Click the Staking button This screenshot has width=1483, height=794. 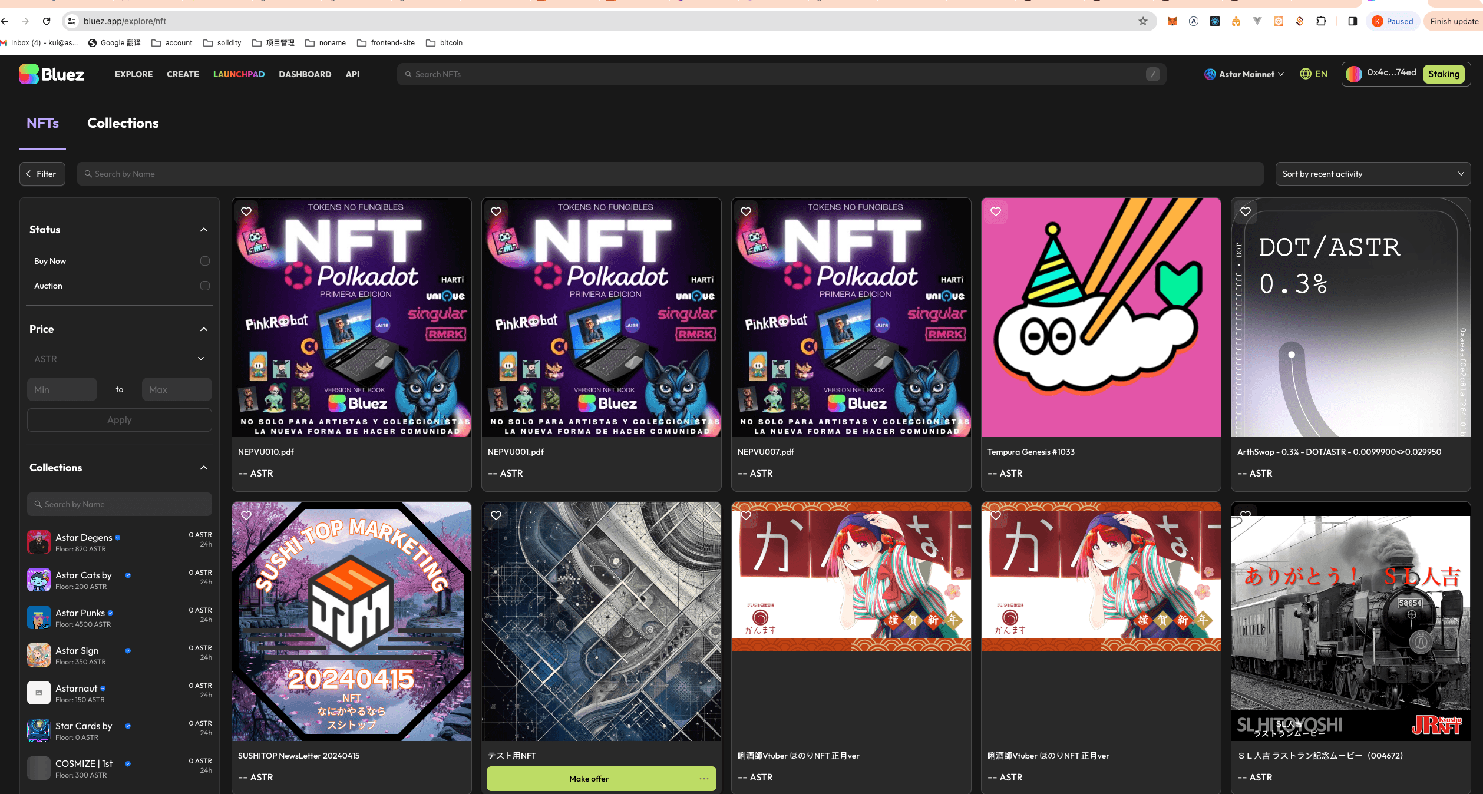(1444, 74)
